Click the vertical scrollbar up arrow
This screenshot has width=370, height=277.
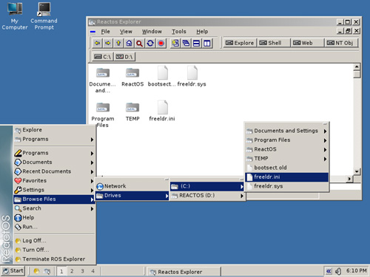[357, 67]
